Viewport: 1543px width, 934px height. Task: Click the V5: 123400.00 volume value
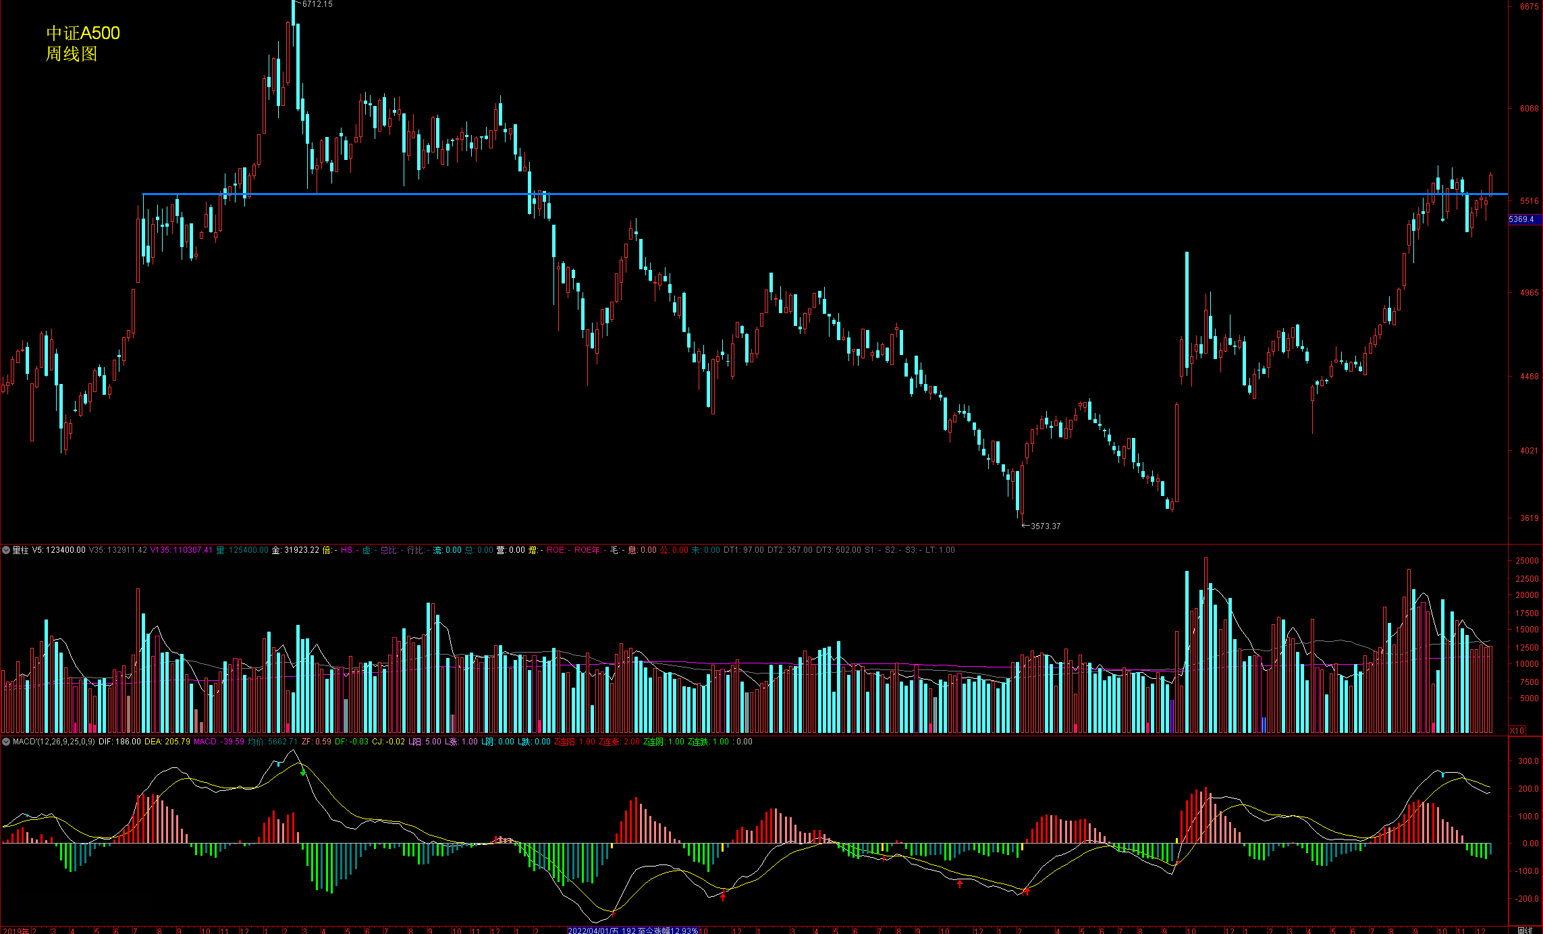pos(59,550)
